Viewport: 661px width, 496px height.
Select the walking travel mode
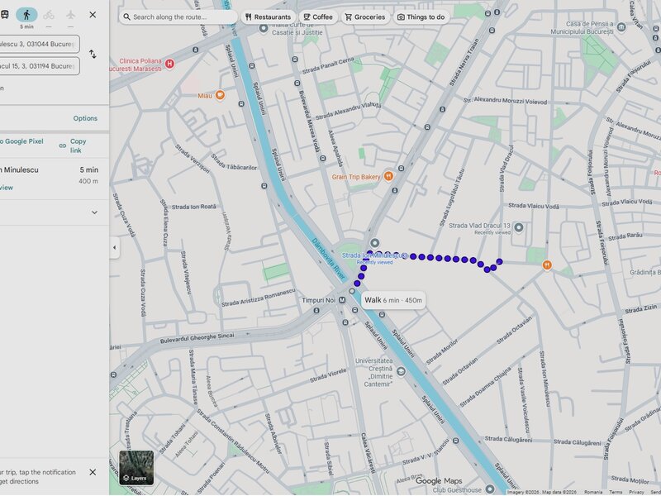(x=26, y=15)
